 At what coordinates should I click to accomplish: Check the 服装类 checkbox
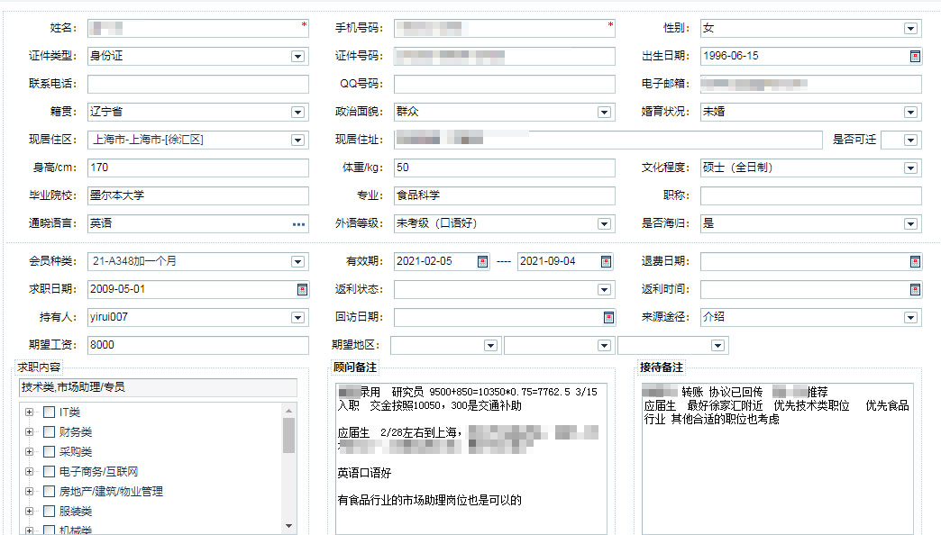[50, 511]
